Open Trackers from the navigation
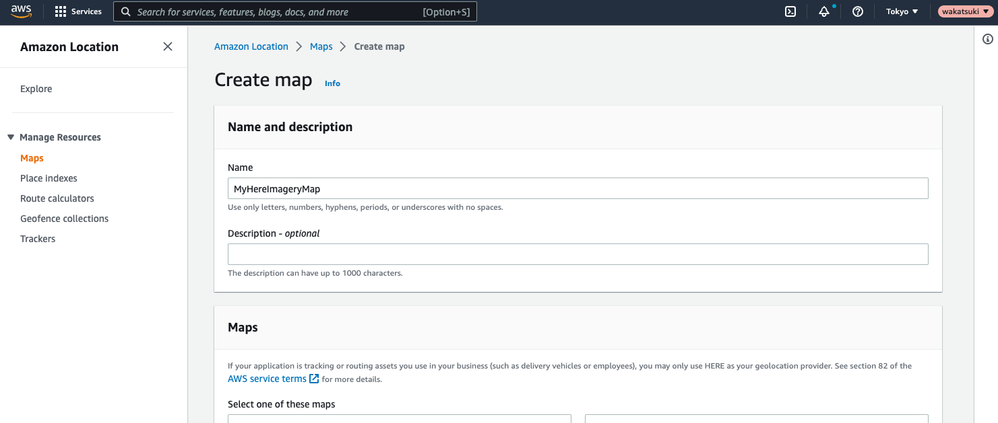The height and width of the screenshot is (423, 998). [x=38, y=239]
